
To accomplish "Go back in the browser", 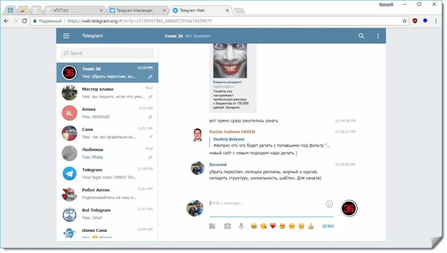I will point(6,21).
